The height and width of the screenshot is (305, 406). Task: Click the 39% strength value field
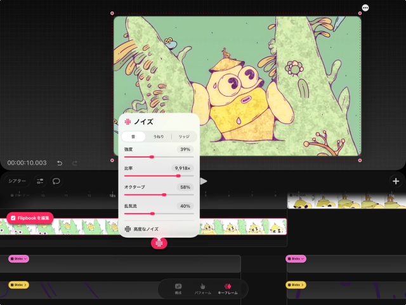[185, 149]
